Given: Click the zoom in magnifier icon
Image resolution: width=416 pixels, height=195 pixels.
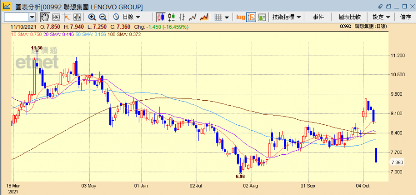Looking at the screenshot, I should (x=92, y=17).
